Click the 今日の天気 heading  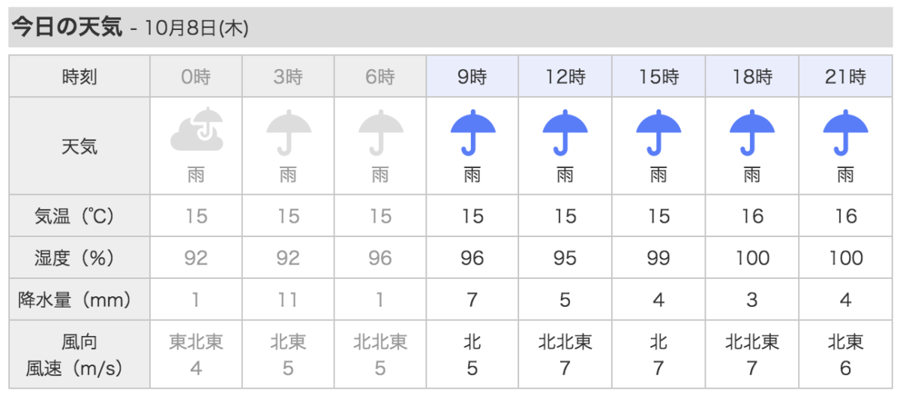[x=66, y=28]
